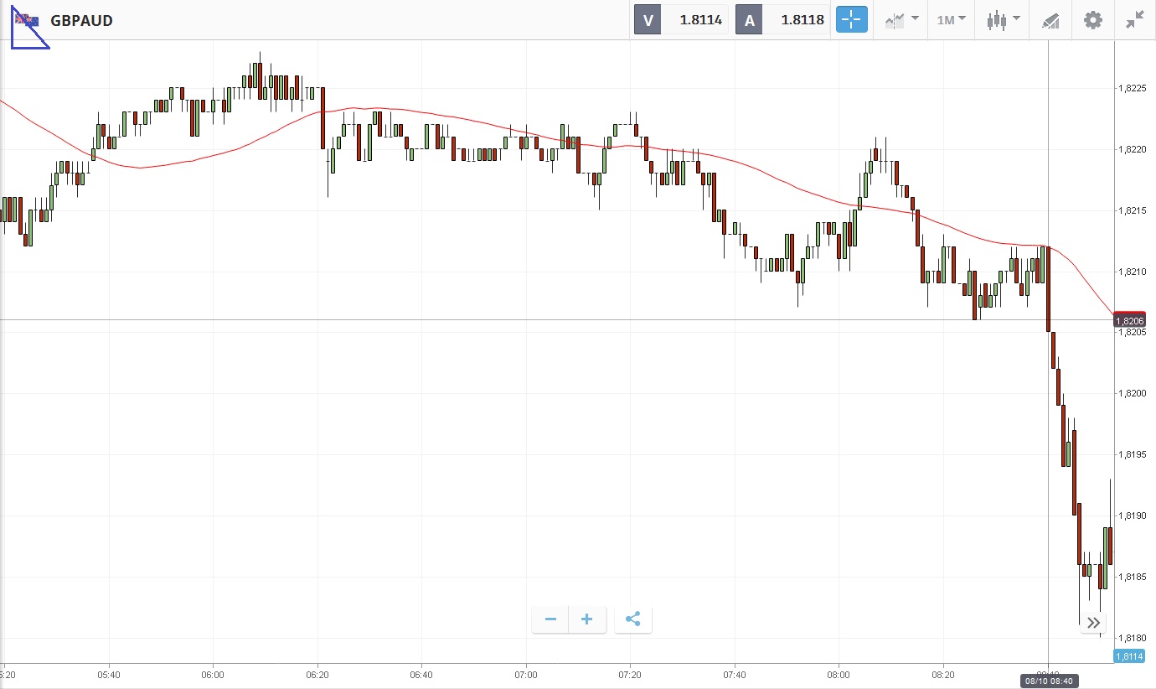
Task: Click the 07:40 time axis label
Action: [735, 675]
